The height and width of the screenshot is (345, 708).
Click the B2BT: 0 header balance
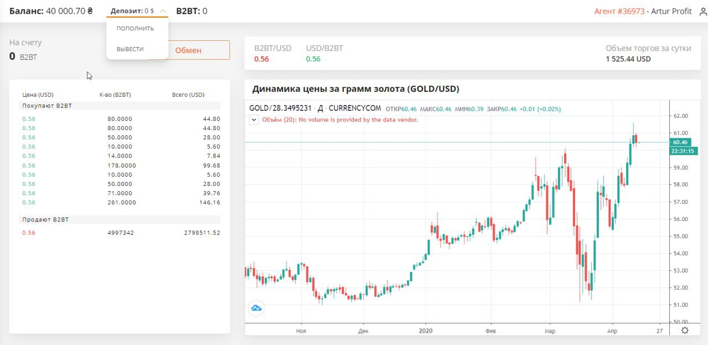191,11
